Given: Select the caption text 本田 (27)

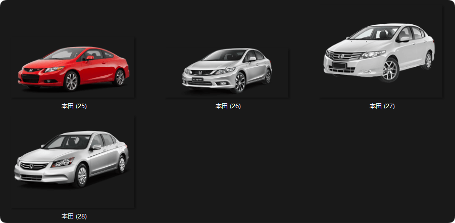Looking at the screenshot, I should (382, 106).
